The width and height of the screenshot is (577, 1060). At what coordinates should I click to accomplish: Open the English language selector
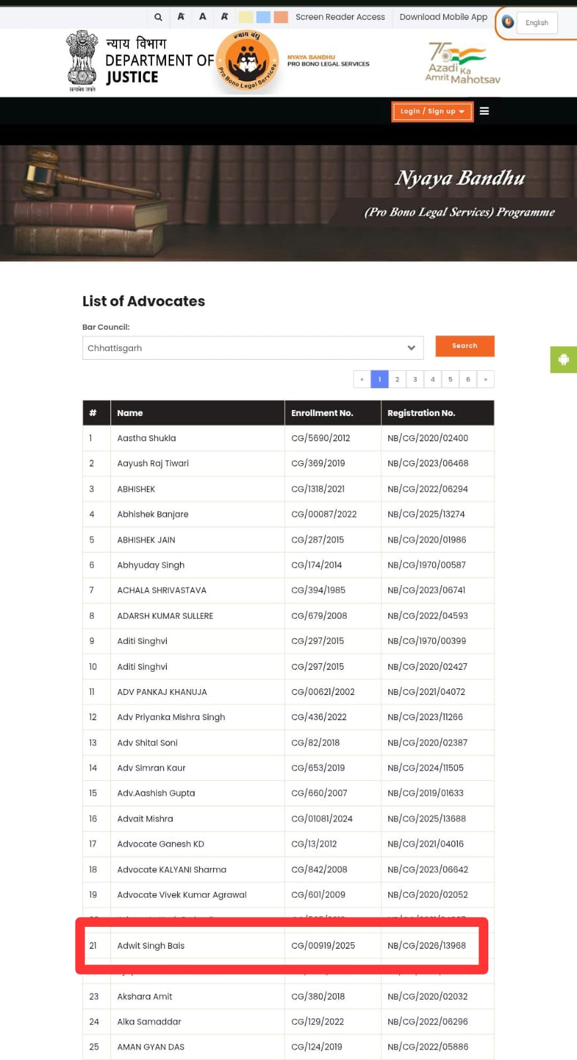pos(537,23)
